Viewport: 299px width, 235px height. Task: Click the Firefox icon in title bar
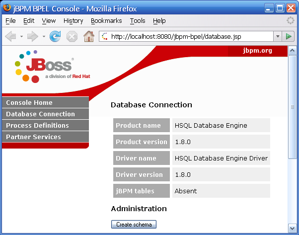click(x=7, y=8)
